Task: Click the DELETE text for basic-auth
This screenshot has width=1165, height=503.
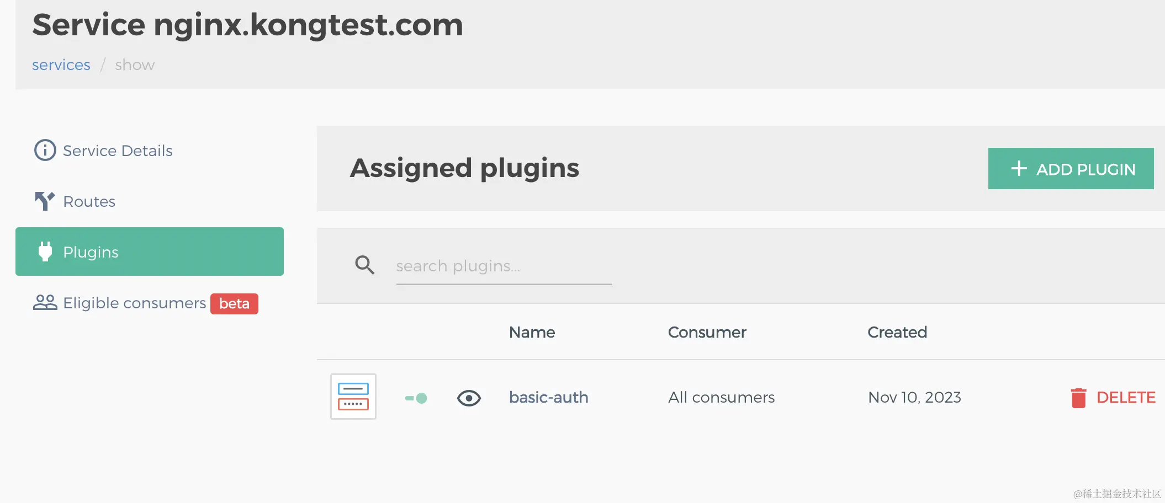Action: point(1125,398)
